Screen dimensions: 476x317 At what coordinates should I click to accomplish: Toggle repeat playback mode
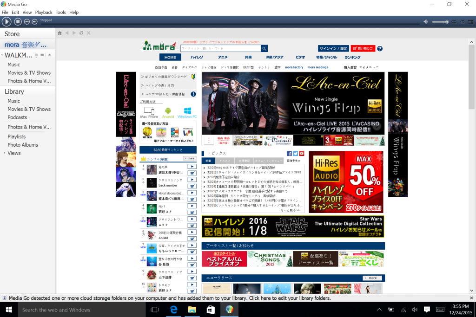463,22
